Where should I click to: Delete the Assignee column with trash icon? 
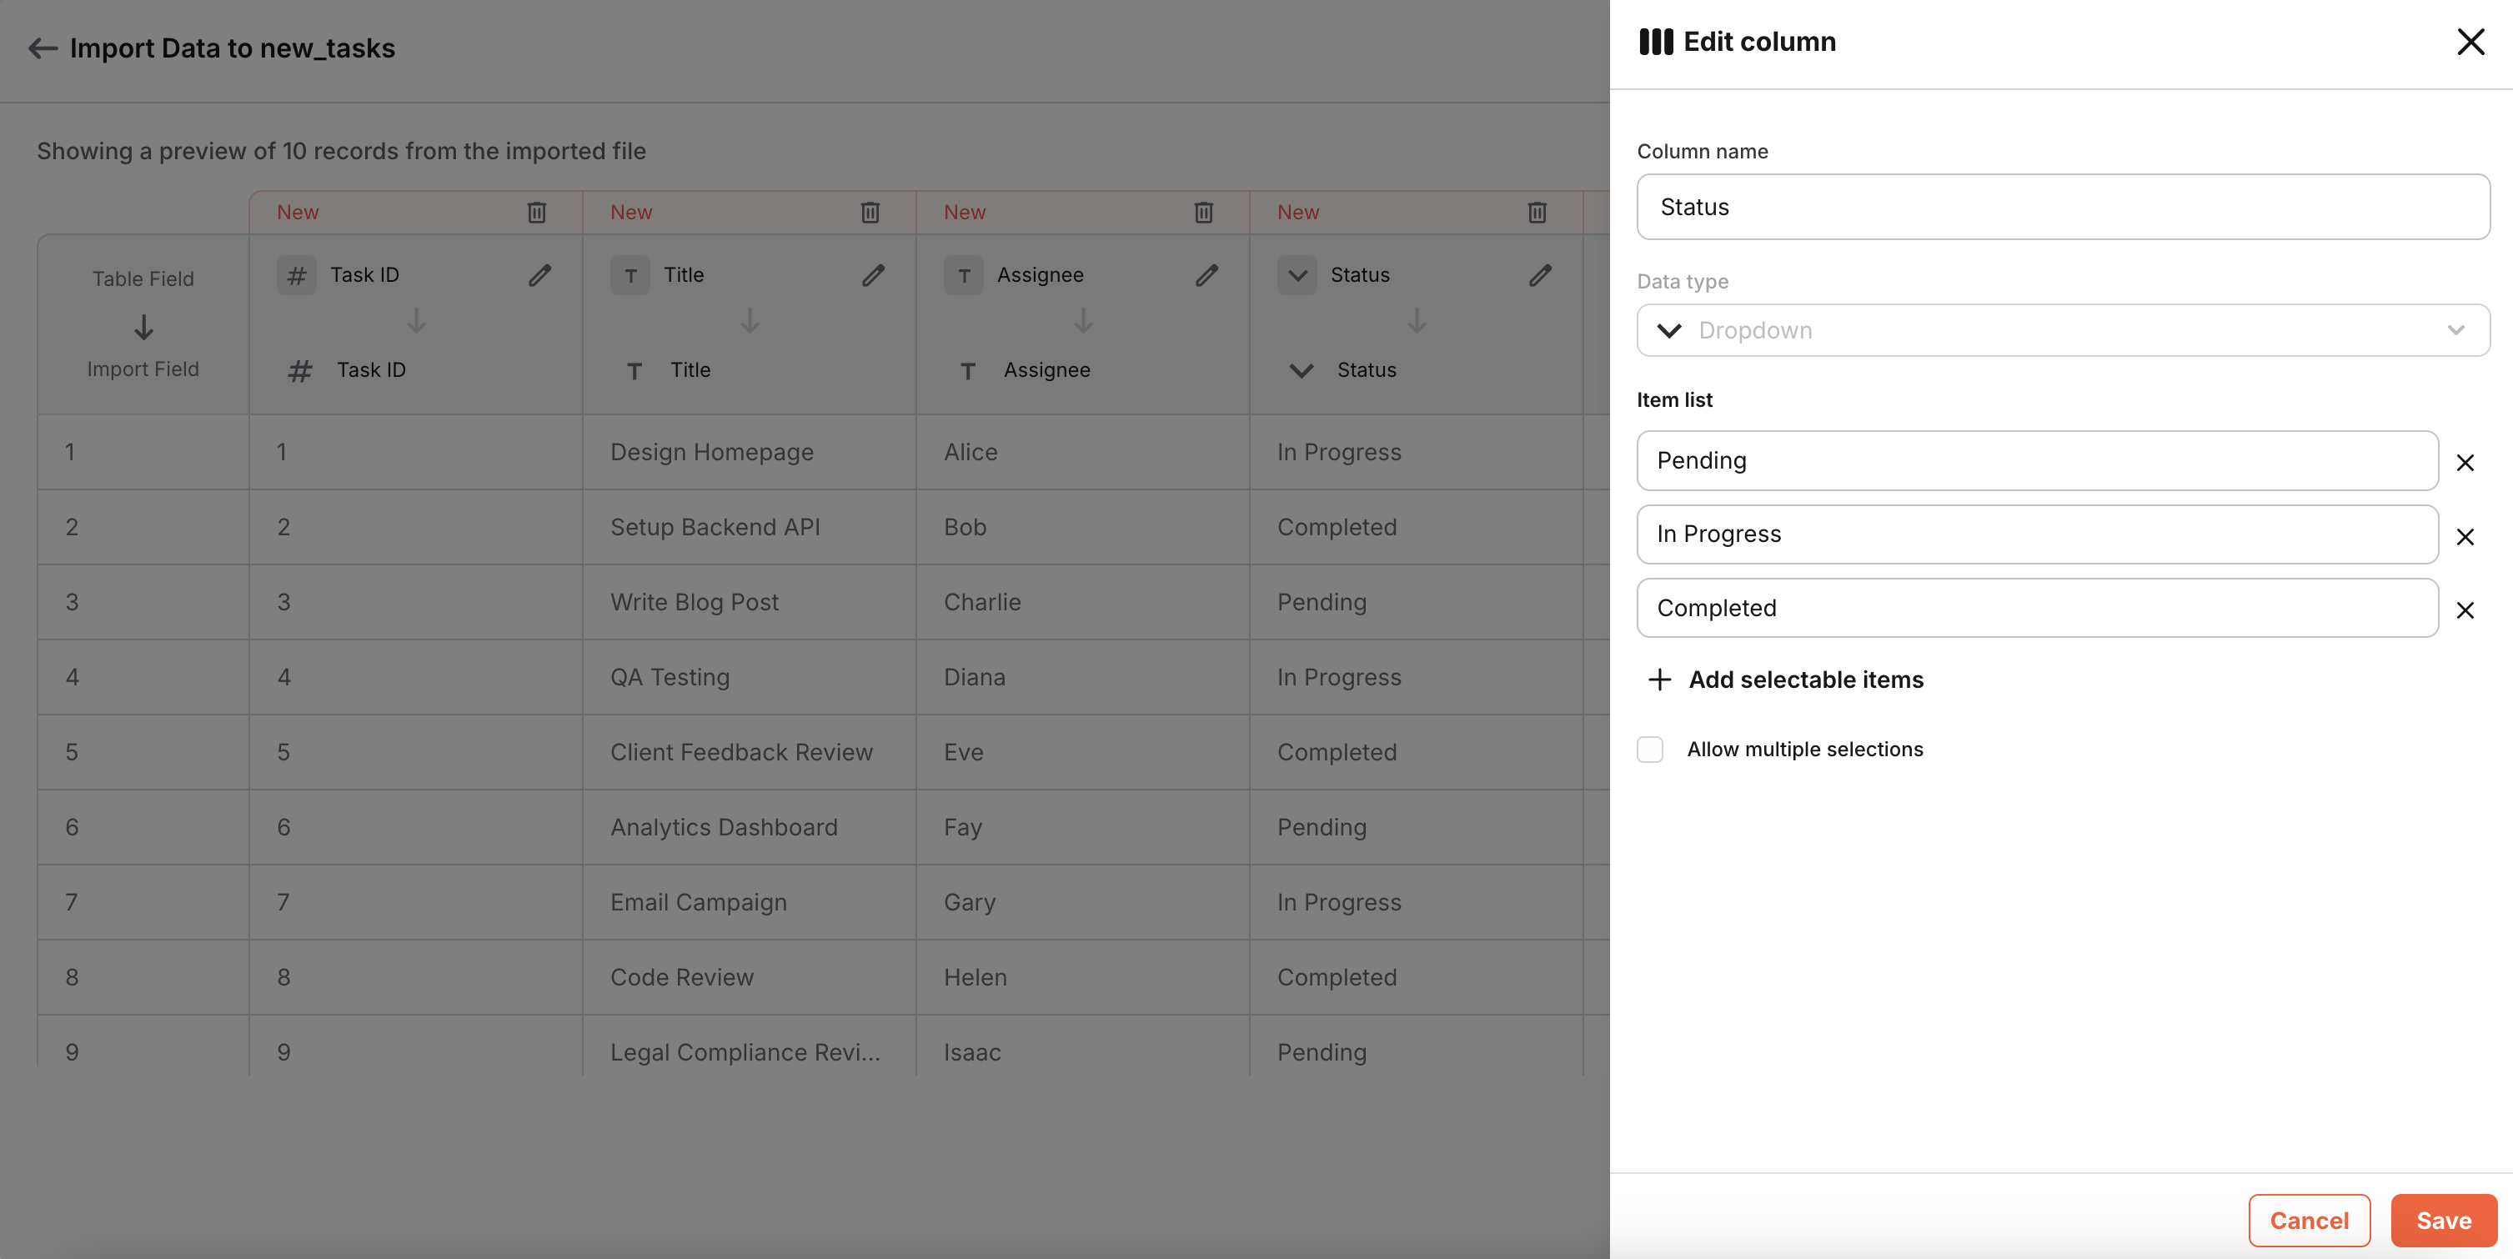point(1204,212)
